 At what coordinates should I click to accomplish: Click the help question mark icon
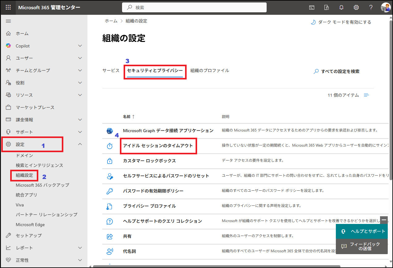(371, 7)
